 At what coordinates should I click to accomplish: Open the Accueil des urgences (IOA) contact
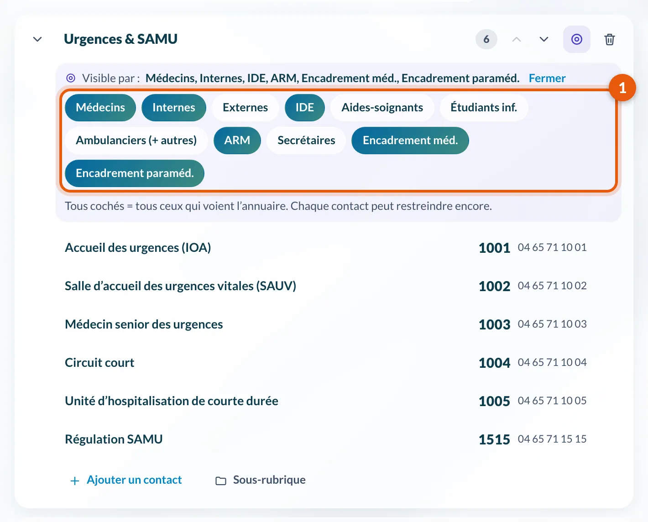[138, 248]
